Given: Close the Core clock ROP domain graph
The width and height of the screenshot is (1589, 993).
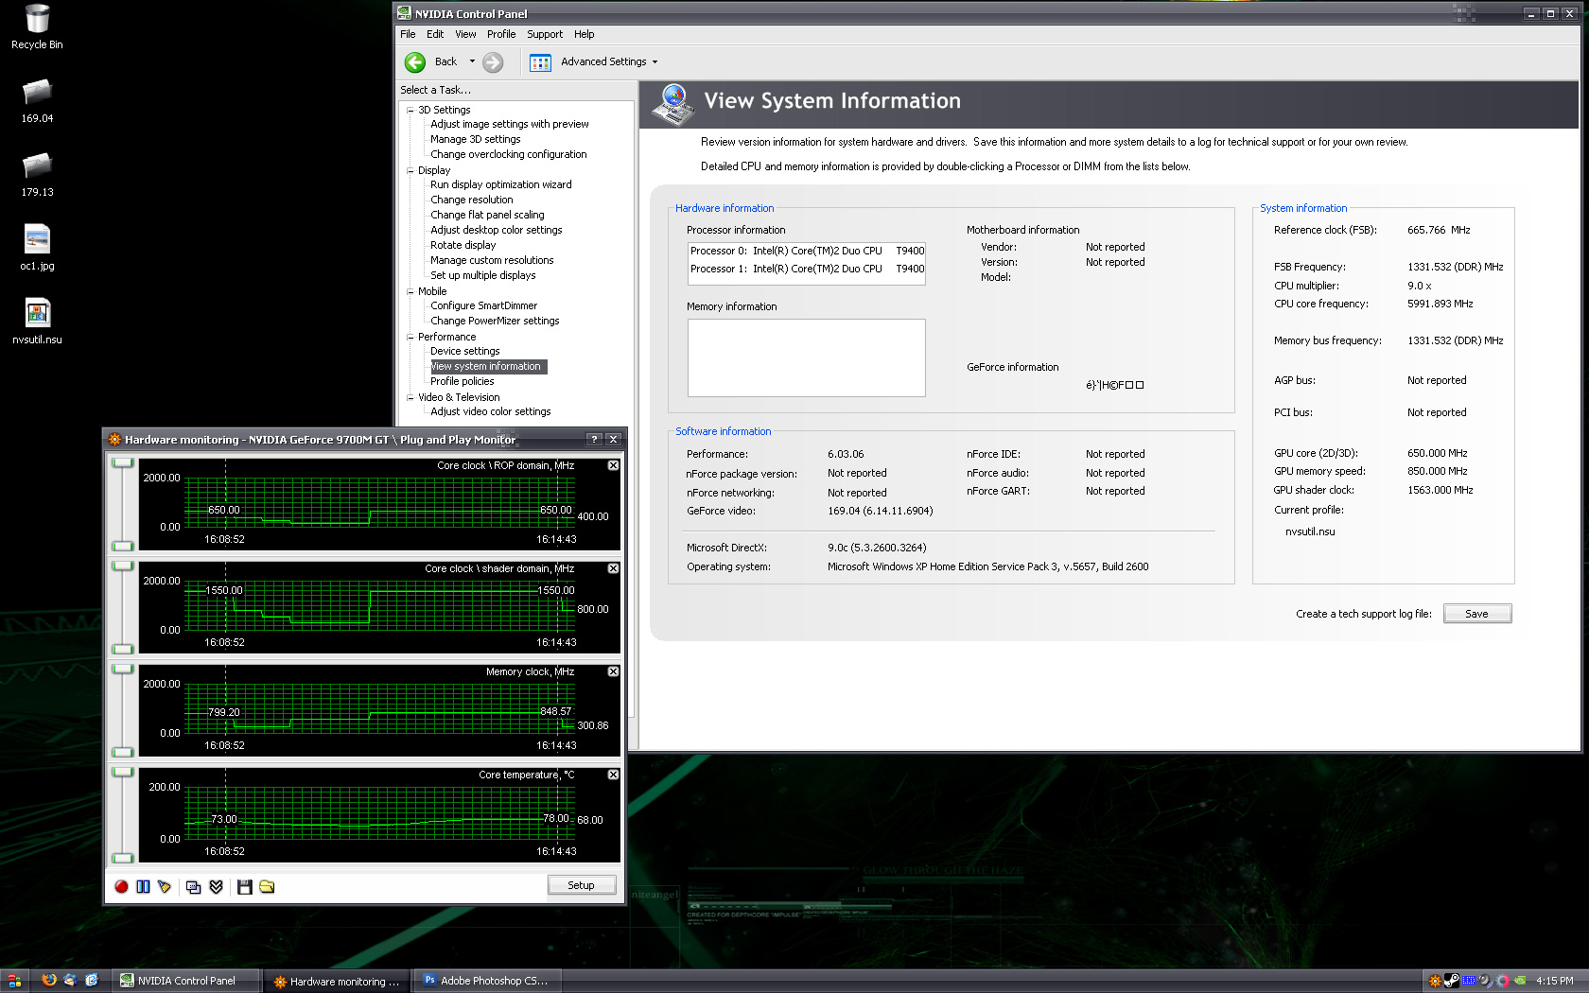Looking at the screenshot, I should pos(613,465).
